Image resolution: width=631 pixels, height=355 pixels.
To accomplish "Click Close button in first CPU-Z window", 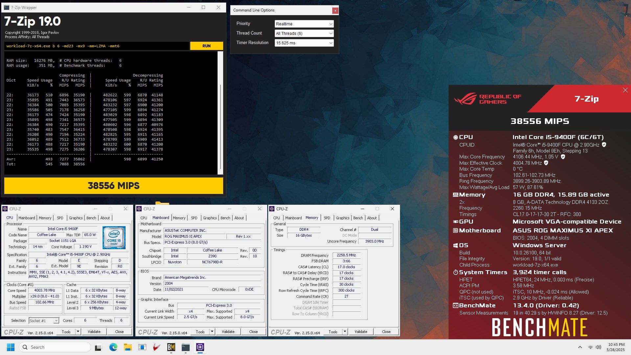I will pyautogui.click(x=119, y=332).
